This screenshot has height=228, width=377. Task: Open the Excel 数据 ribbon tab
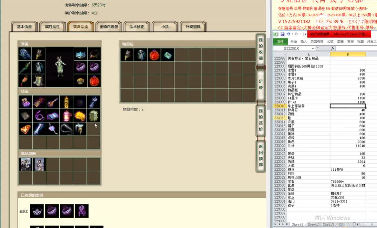(x=340, y=41)
